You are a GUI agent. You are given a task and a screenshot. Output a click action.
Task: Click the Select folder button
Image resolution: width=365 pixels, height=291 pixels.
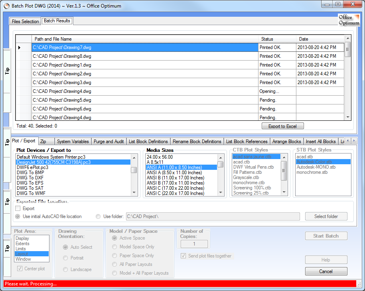(x=326, y=216)
